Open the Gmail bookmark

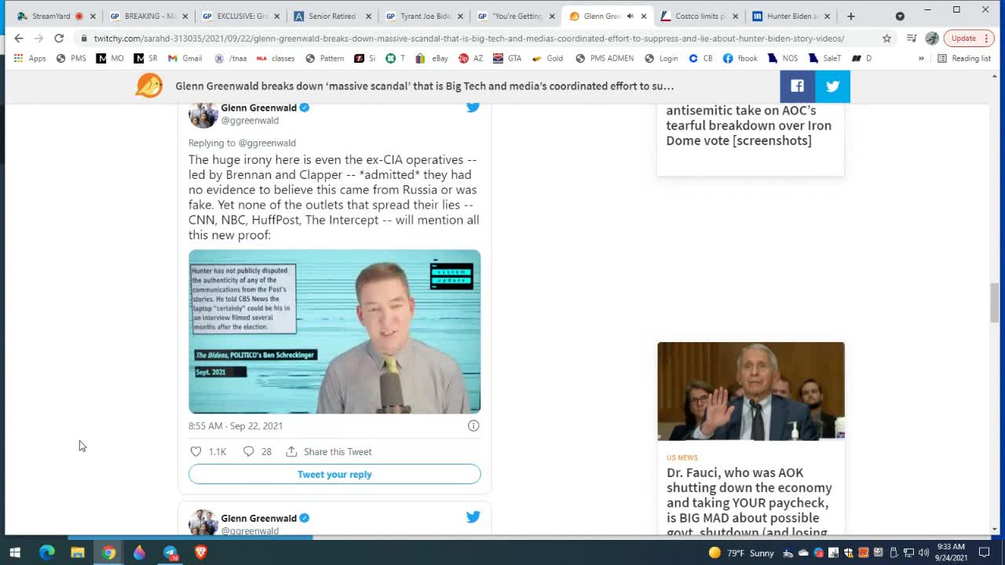click(x=185, y=58)
